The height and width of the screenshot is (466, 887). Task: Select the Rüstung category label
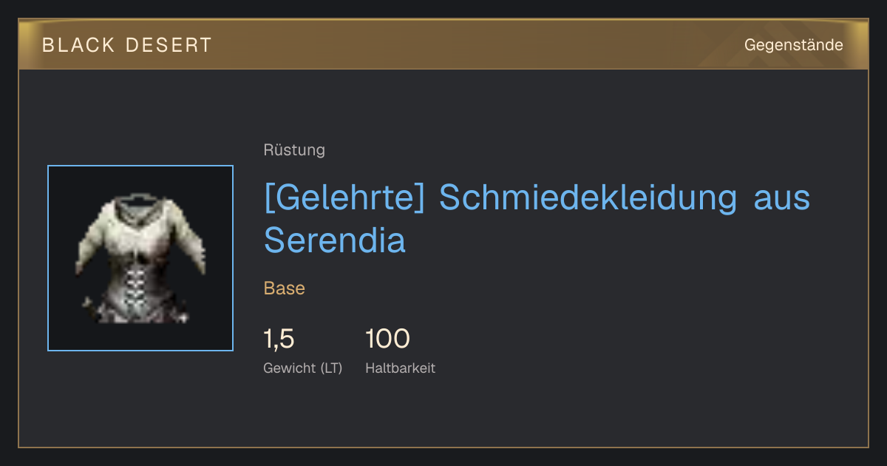pyautogui.click(x=294, y=150)
